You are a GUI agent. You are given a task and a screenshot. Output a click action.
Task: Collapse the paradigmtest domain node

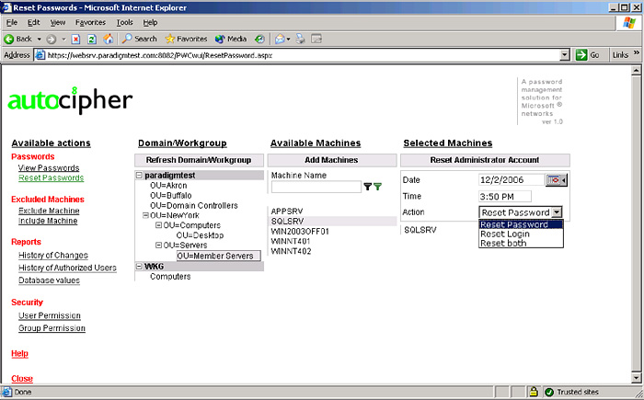point(139,176)
